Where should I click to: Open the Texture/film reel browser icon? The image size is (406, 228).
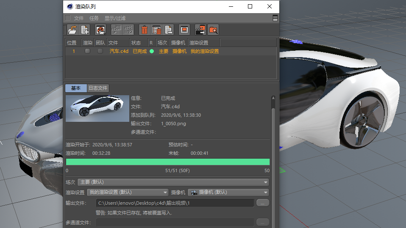pyautogui.click(x=100, y=30)
